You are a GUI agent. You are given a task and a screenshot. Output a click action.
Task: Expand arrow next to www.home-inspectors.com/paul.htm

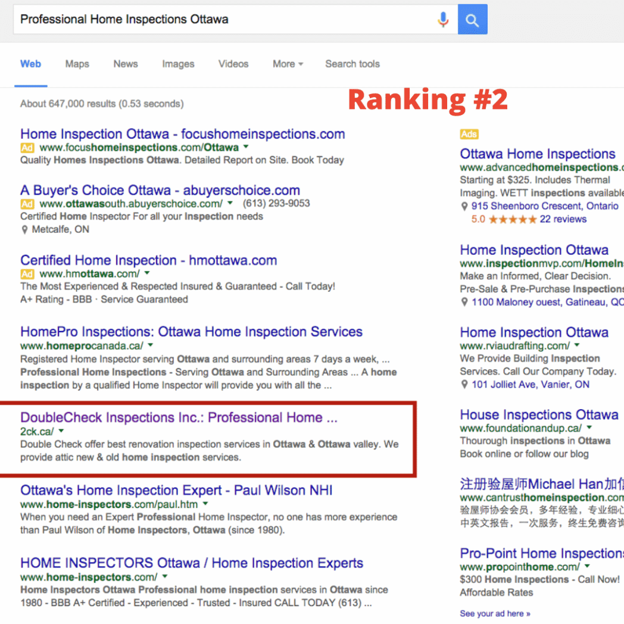coord(205,504)
